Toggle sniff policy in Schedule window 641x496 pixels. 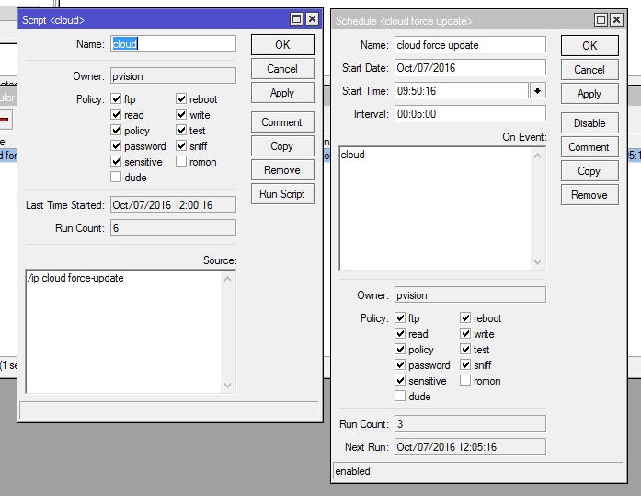pos(465,364)
